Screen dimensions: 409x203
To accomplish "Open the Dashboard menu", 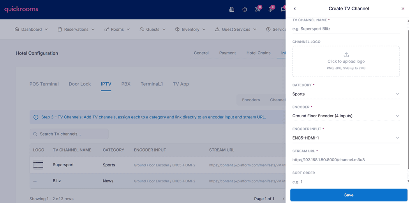I will tap(31, 30).
